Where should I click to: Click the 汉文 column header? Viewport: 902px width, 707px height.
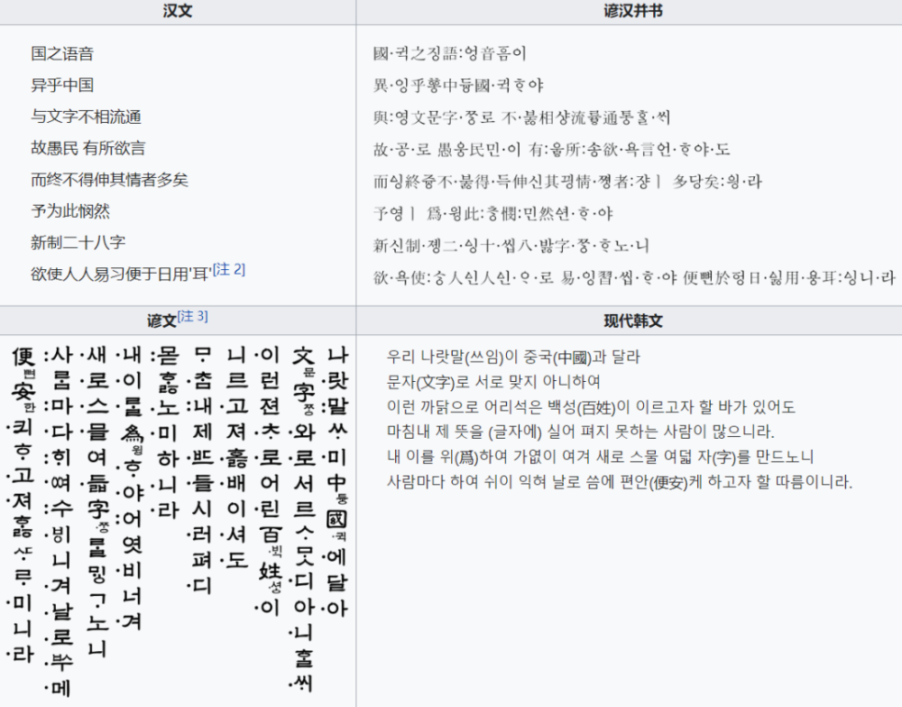click(x=178, y=11)
